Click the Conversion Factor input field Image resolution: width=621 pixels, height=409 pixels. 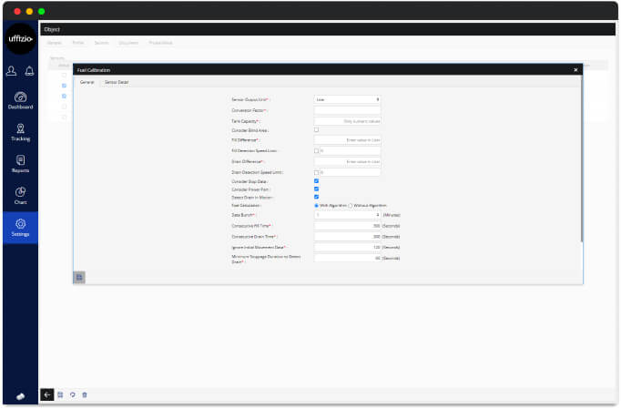347,110
